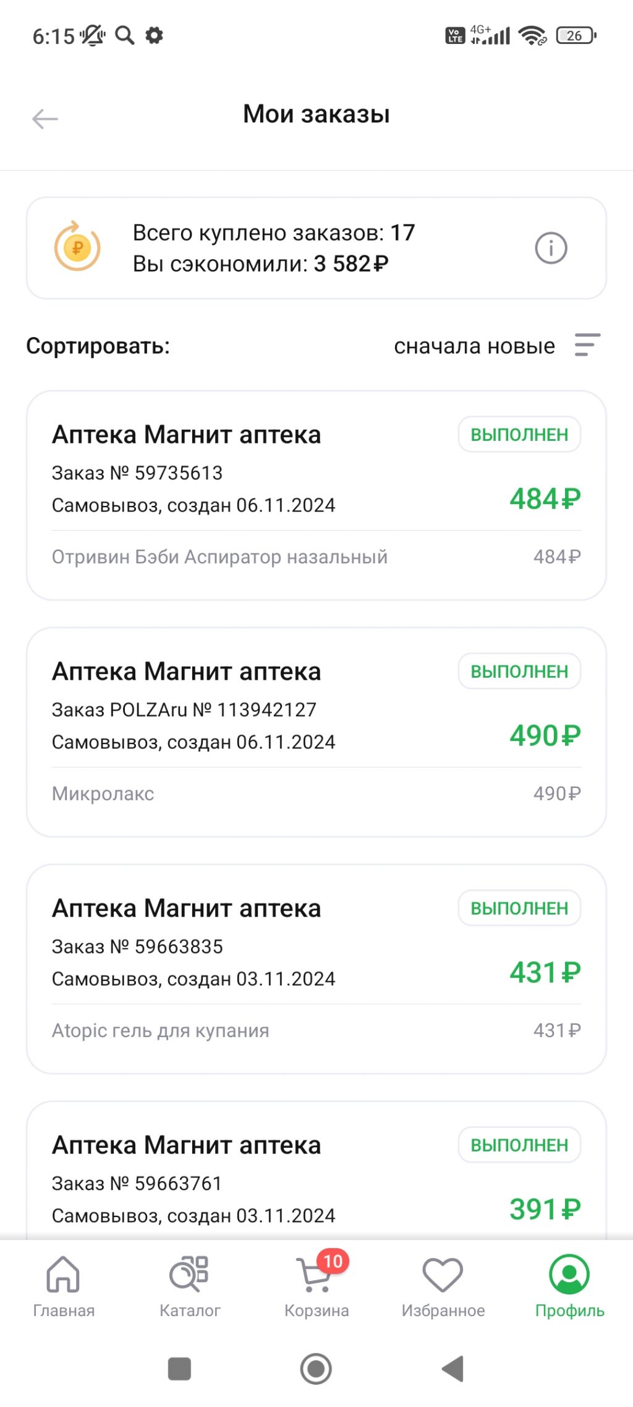Open savings info icon
The image size is (633, 1407).
tap(550, 249)
